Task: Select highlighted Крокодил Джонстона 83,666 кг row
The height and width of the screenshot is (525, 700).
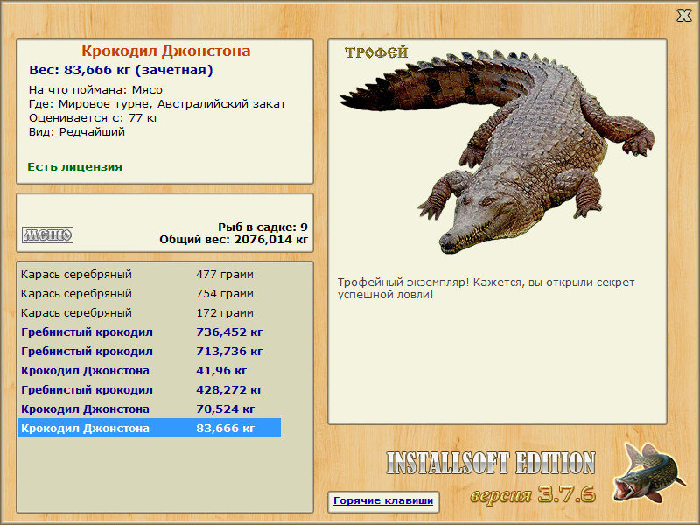Action: [150, 428]
